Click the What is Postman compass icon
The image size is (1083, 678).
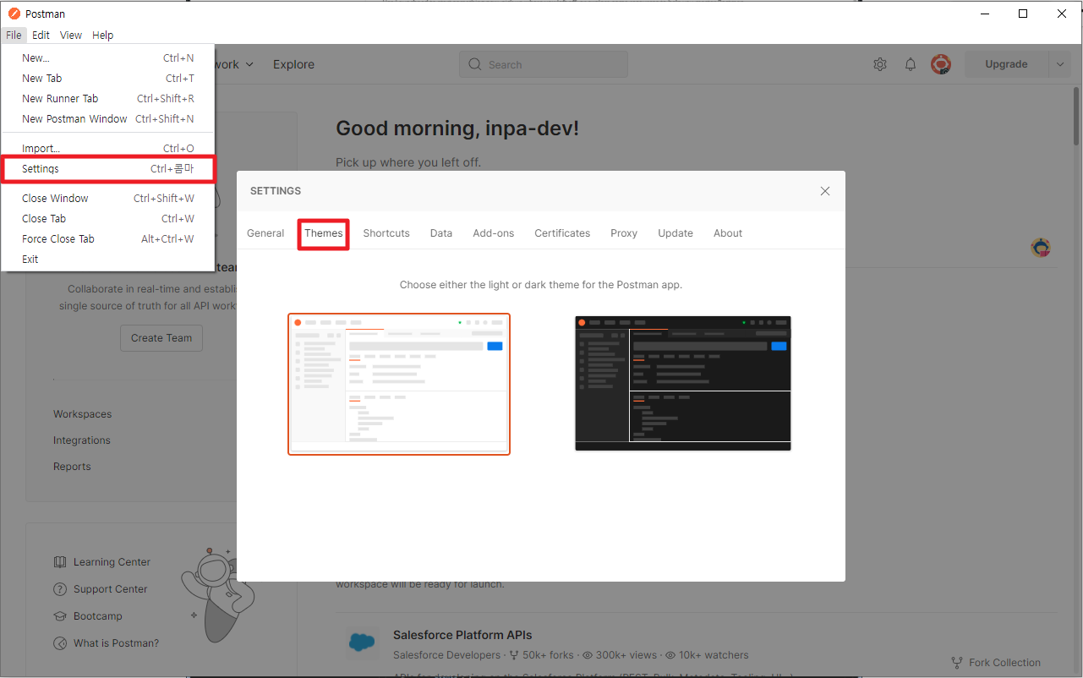[60, 643]
